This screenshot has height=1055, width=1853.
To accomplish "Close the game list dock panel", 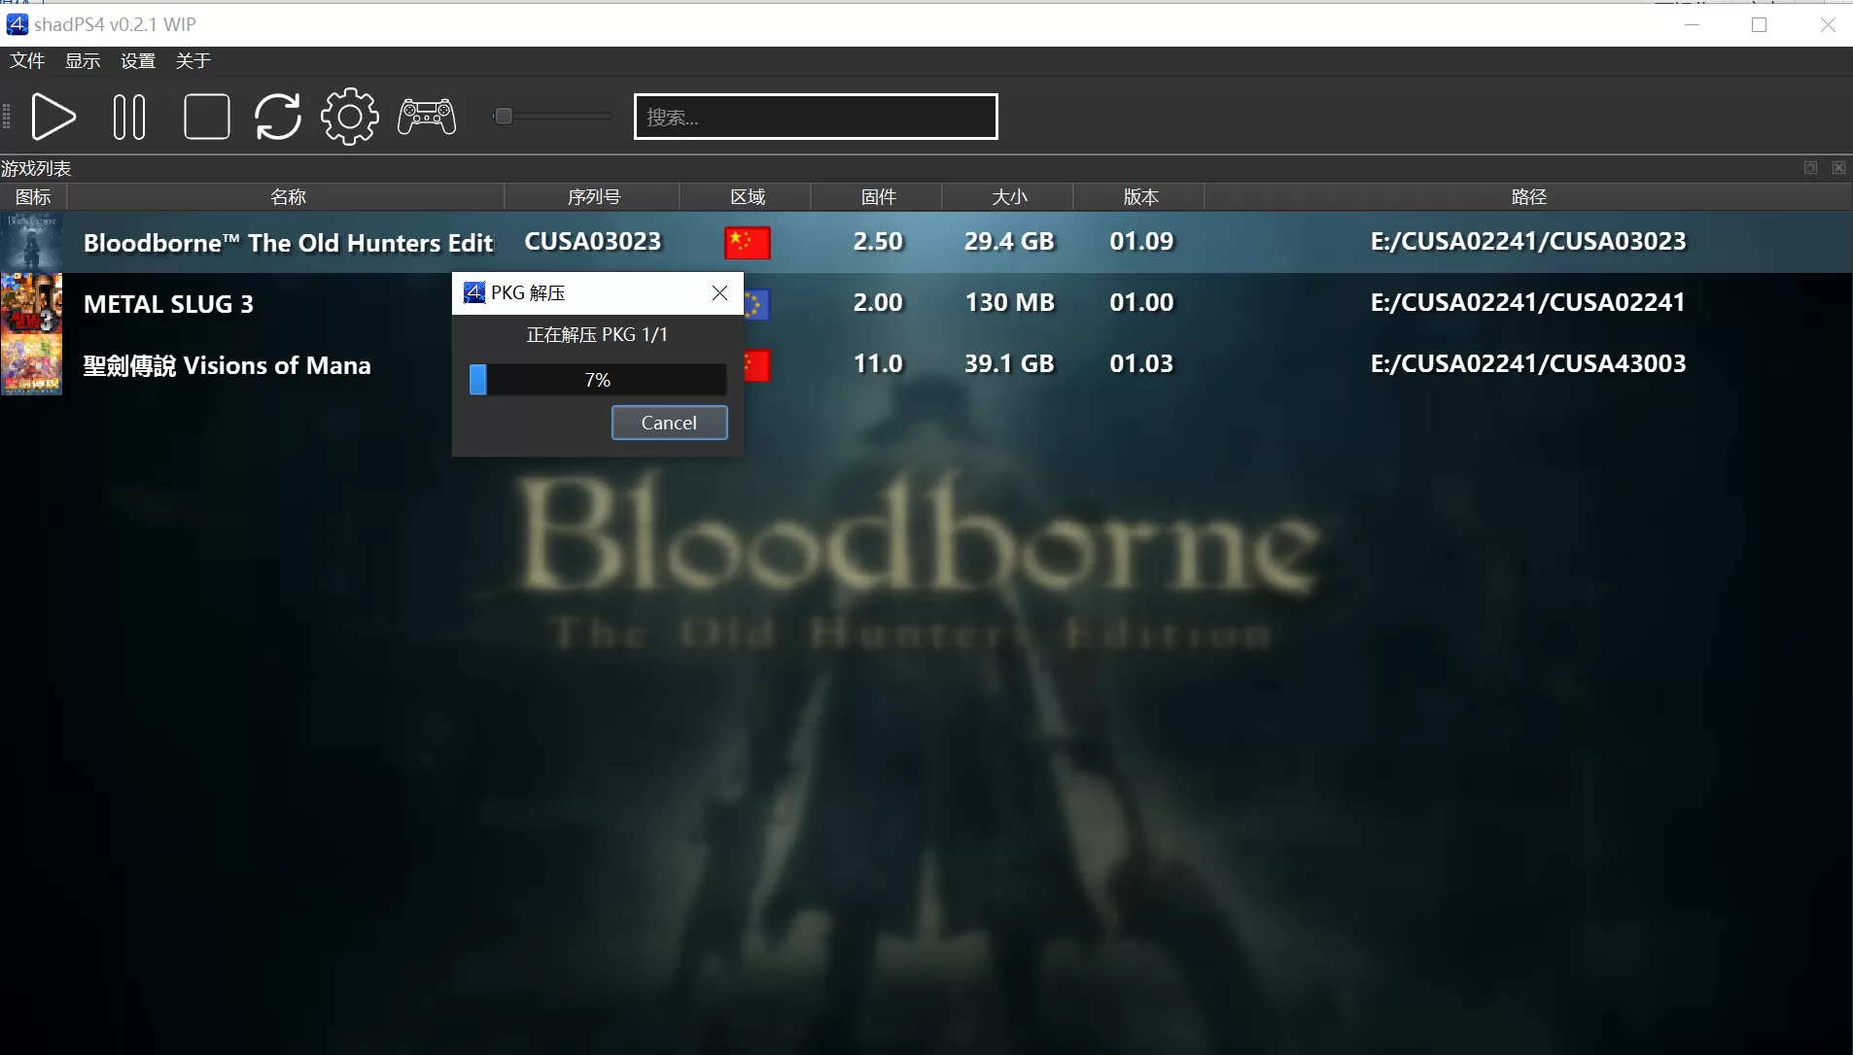I will click(x=1838, y=168).
